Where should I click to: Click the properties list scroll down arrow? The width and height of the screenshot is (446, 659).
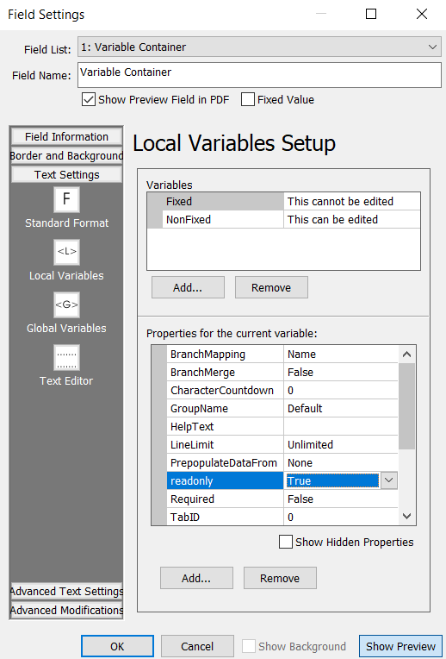pyautogui.click(x=406, y=516)
